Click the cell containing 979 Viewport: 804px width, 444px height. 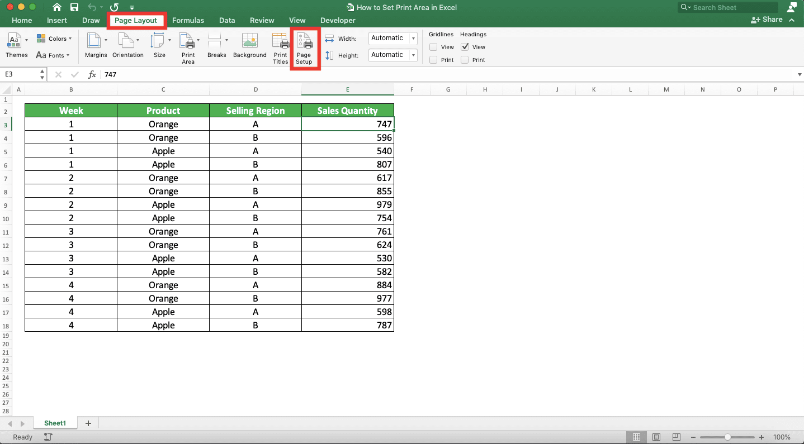348,204
